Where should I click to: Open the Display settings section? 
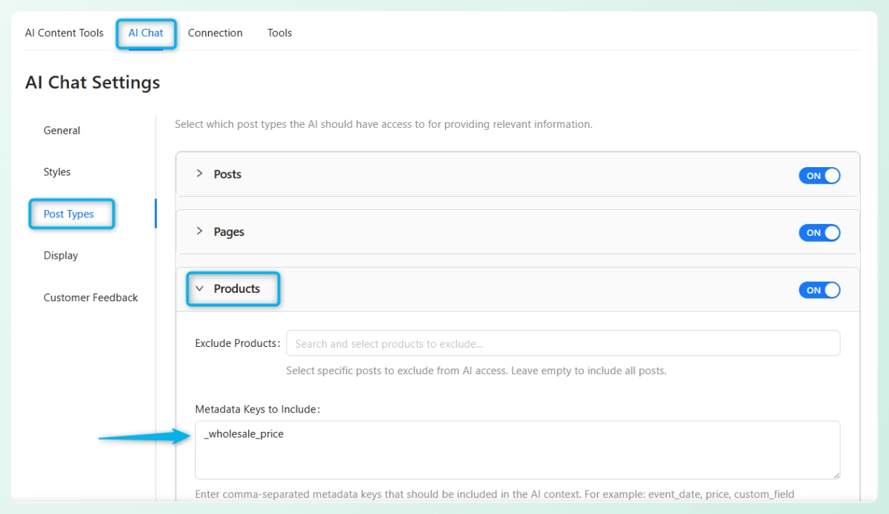[61, 255]
